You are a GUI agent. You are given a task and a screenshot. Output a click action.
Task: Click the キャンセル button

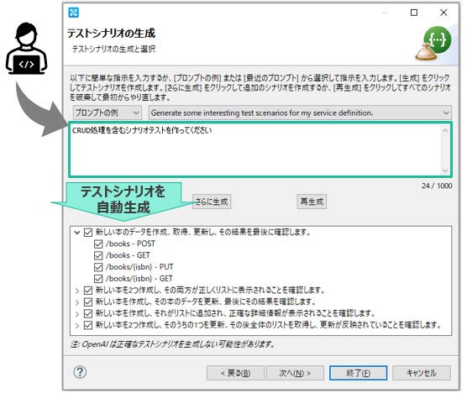click(422, 373)
